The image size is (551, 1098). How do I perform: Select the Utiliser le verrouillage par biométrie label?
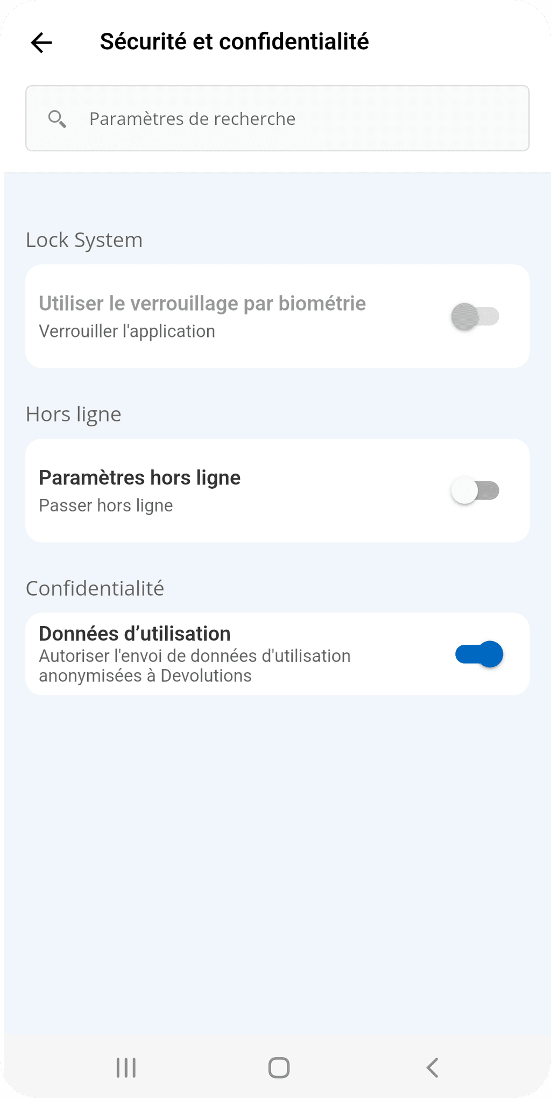click(x=202, y=304)
